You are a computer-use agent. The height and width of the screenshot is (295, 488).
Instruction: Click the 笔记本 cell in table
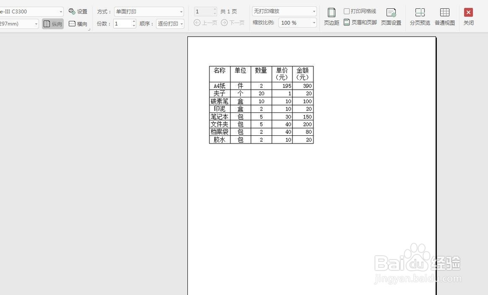[220, 116]
